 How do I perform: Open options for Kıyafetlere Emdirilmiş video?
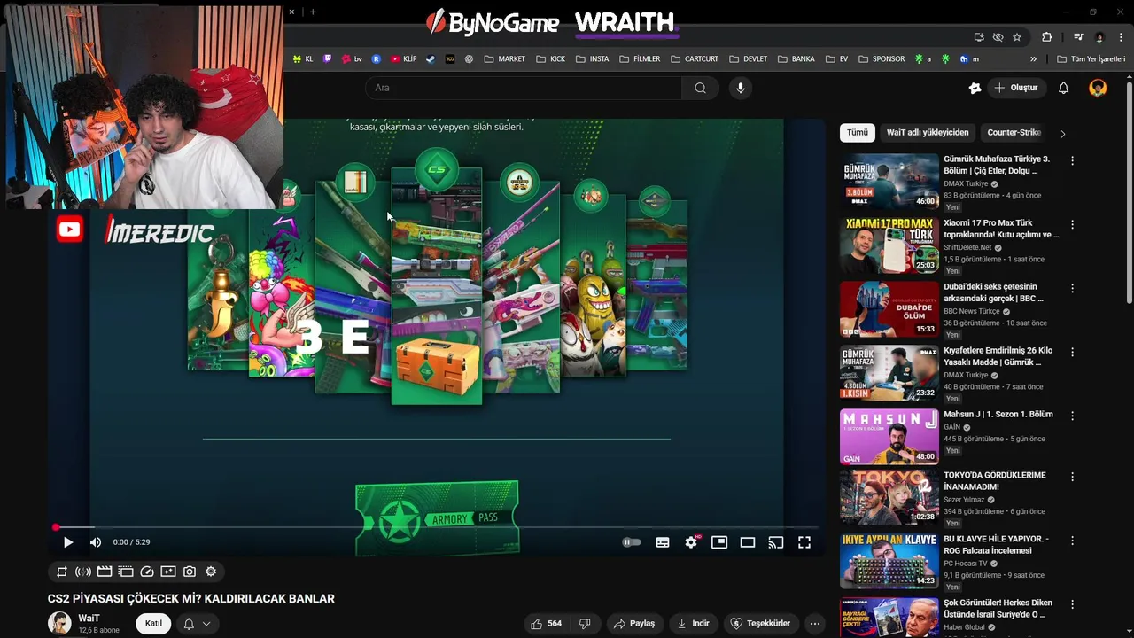click(x=1072, y=353)
